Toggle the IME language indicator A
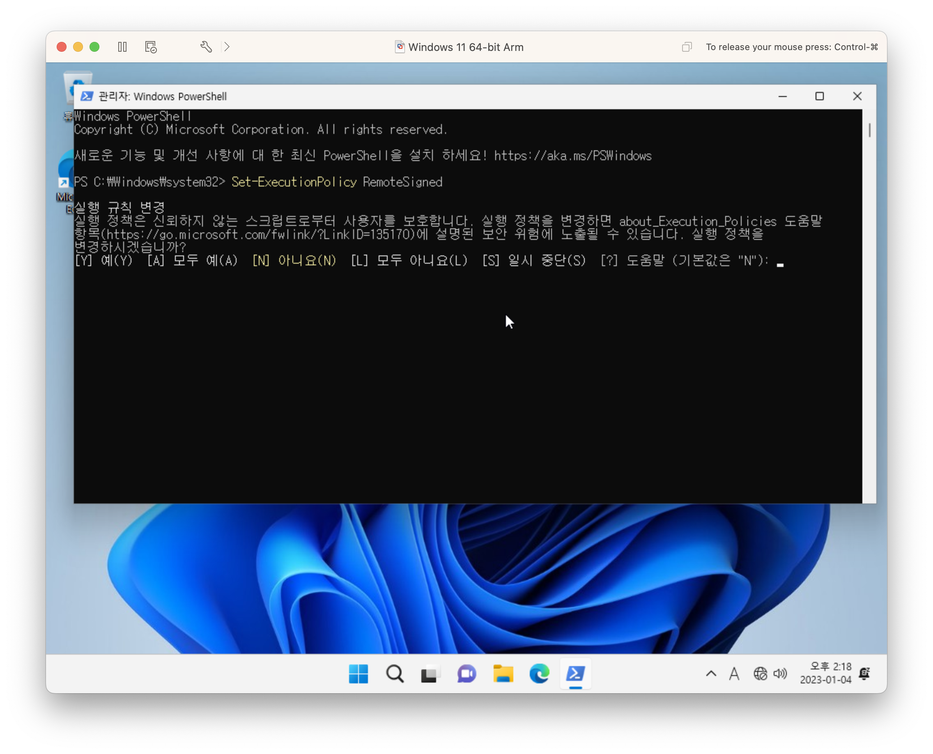The image size is (933, 754). [x=734, y=674]
